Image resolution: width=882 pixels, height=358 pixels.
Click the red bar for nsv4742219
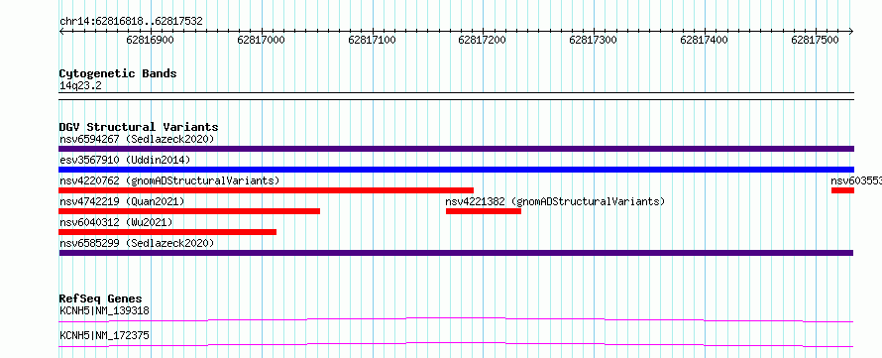(189, 211)
